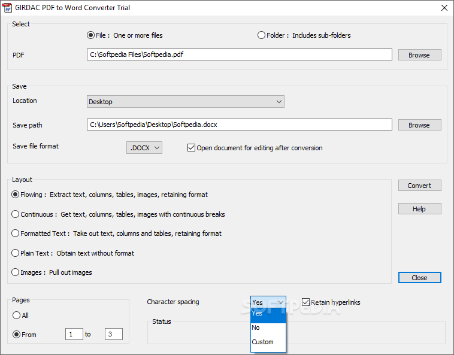Select All pages radio button
Screen dimensions: 454x355
click(x=17, y=315)
